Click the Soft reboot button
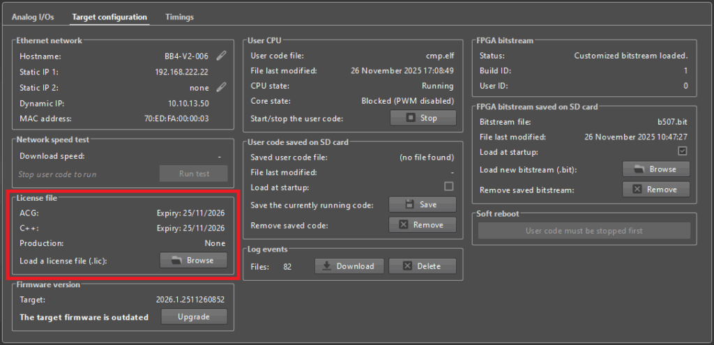The width and height of the screenshot is (714, 345). 584,231
